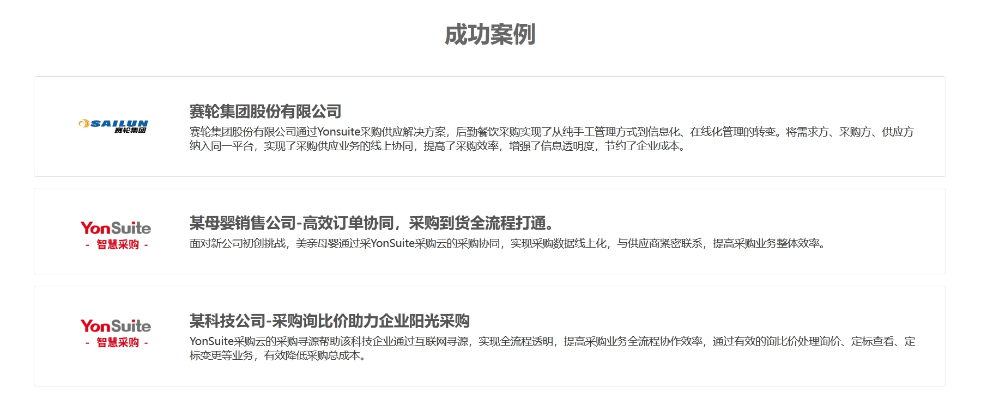
Task: Click the Sailun Group logo image
Action: point(113,126)
